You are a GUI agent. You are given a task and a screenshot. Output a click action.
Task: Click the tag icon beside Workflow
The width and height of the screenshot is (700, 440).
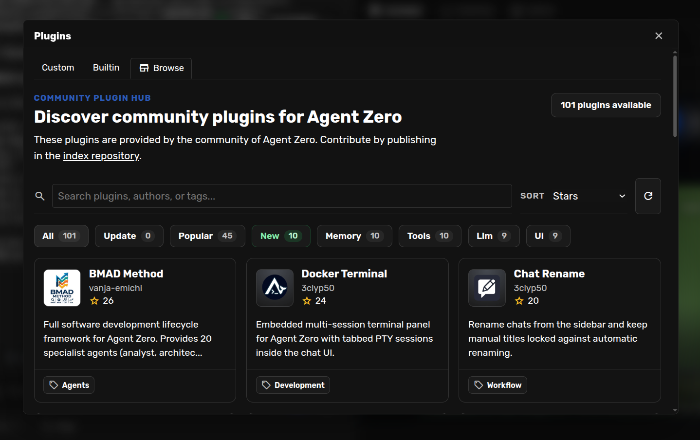coord(479,385)
